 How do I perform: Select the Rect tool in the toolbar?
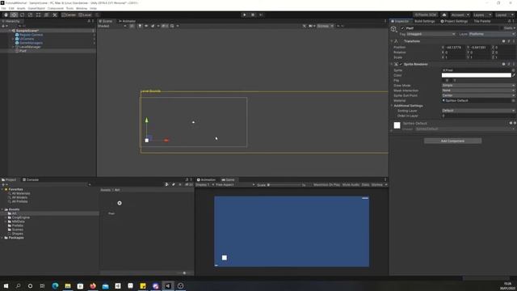(38, 15)
